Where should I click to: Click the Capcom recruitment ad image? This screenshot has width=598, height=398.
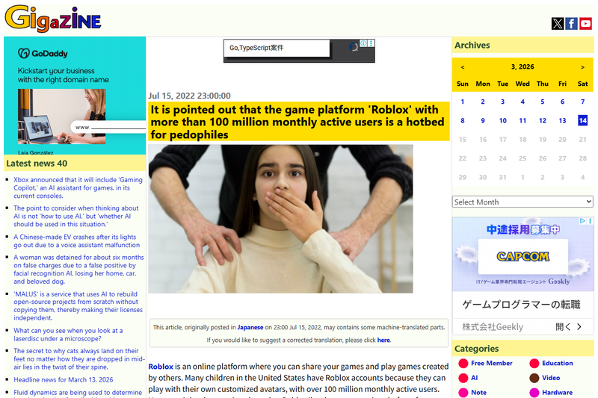click(523, 255)
